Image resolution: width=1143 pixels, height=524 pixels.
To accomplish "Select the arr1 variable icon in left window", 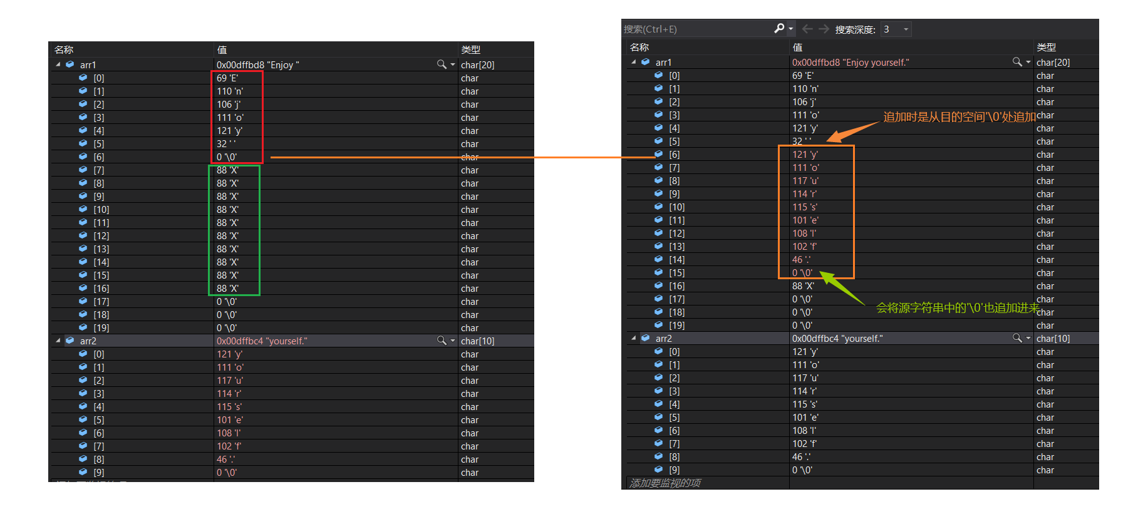I will 70,64.
